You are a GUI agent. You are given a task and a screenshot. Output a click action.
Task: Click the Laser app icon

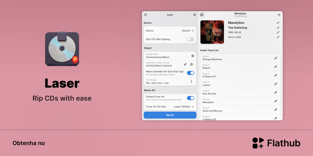point(62,49)
